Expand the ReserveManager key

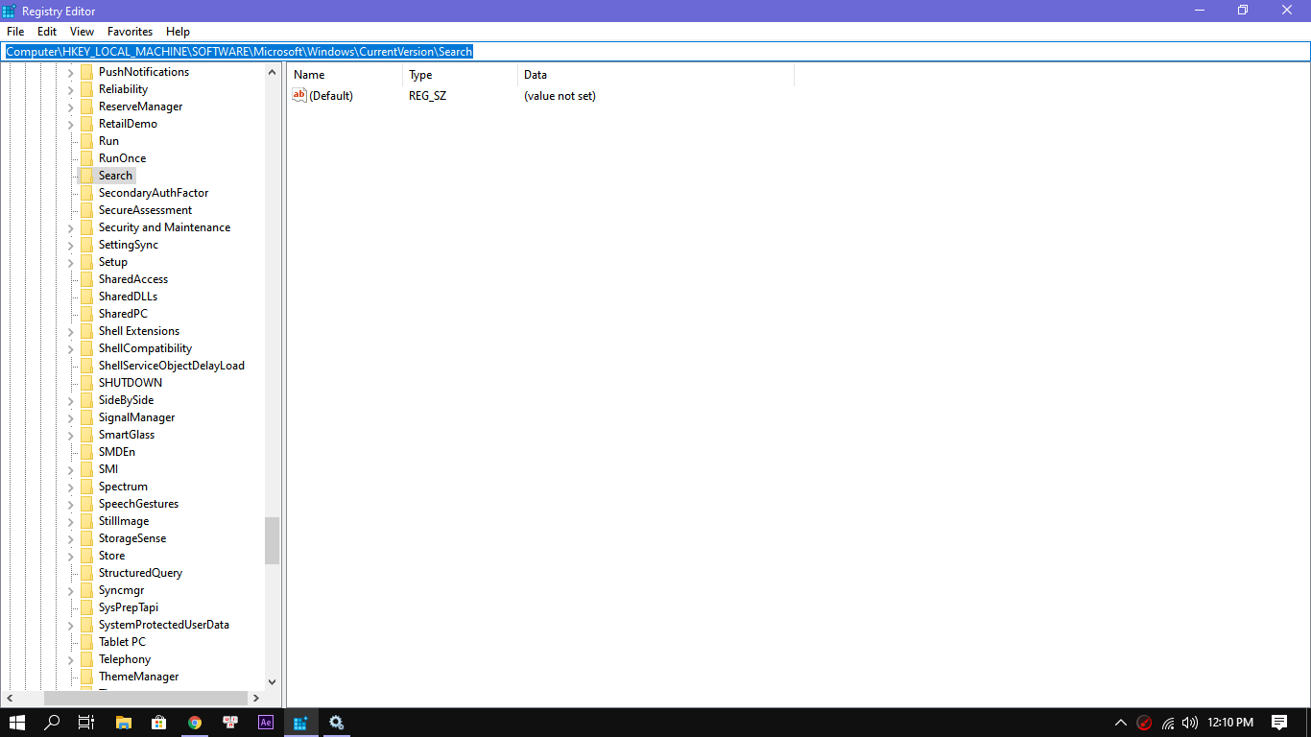tap(71, 107)
